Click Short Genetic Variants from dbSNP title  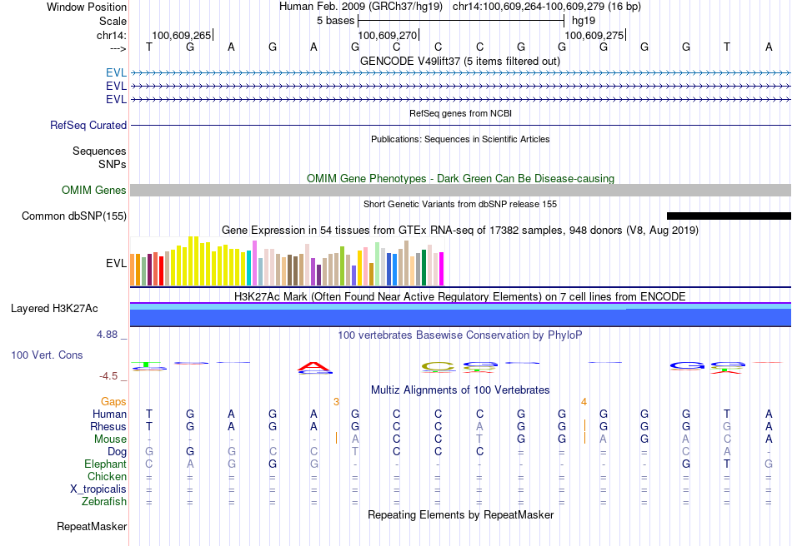point(460,204)
